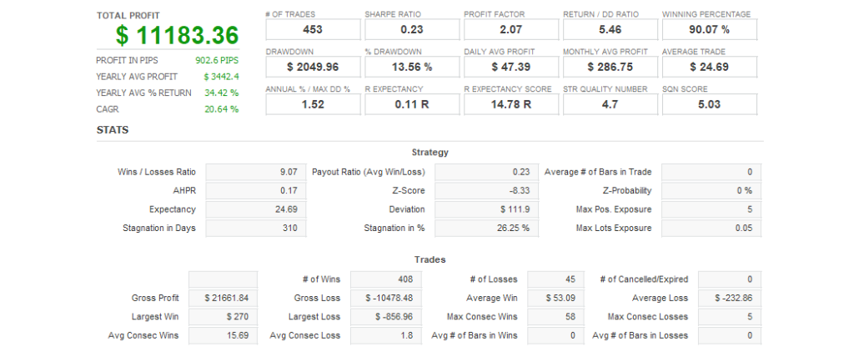
Task: Click the Winning Percentage value 90.07 %
Action: [x=710, y=30]
